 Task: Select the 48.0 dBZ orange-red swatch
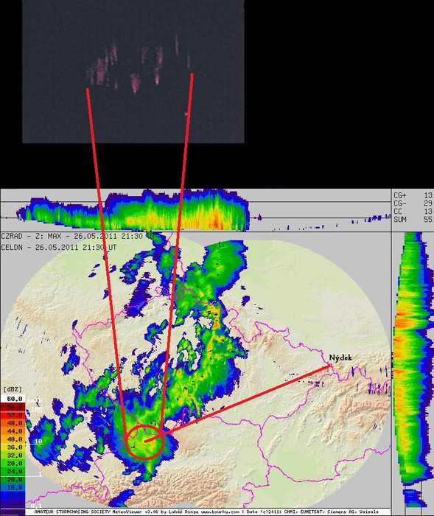pyautogui.click(x=13, y=423)
